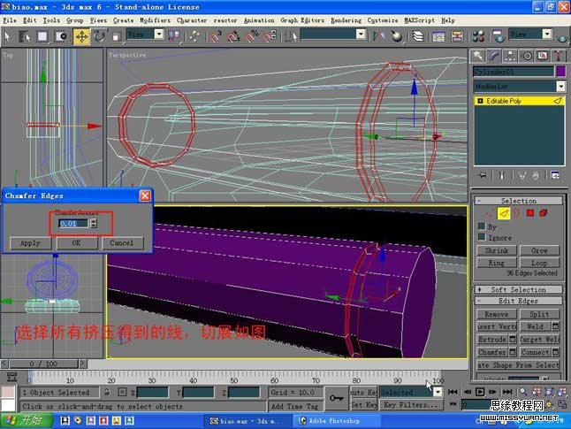Open the Curve Editor icon

click(x=438, y=36)
